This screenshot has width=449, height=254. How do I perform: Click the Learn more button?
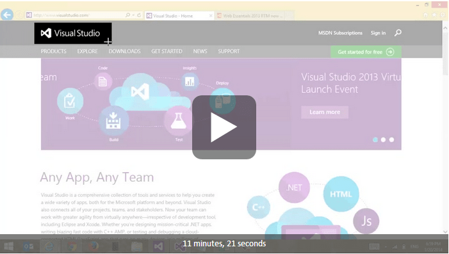(x=325, y=112)
